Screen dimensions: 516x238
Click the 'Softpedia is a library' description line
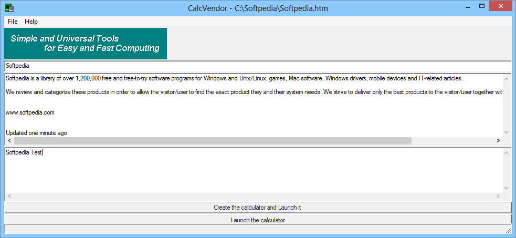pos(234,78)
